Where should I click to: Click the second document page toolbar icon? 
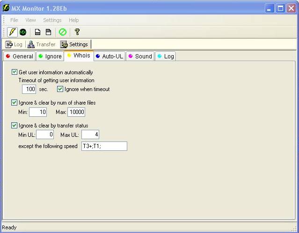coord(49,32)
